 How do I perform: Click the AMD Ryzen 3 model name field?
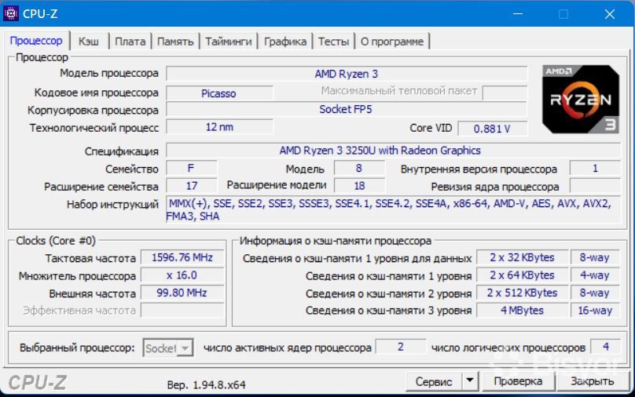coord(347,74)
